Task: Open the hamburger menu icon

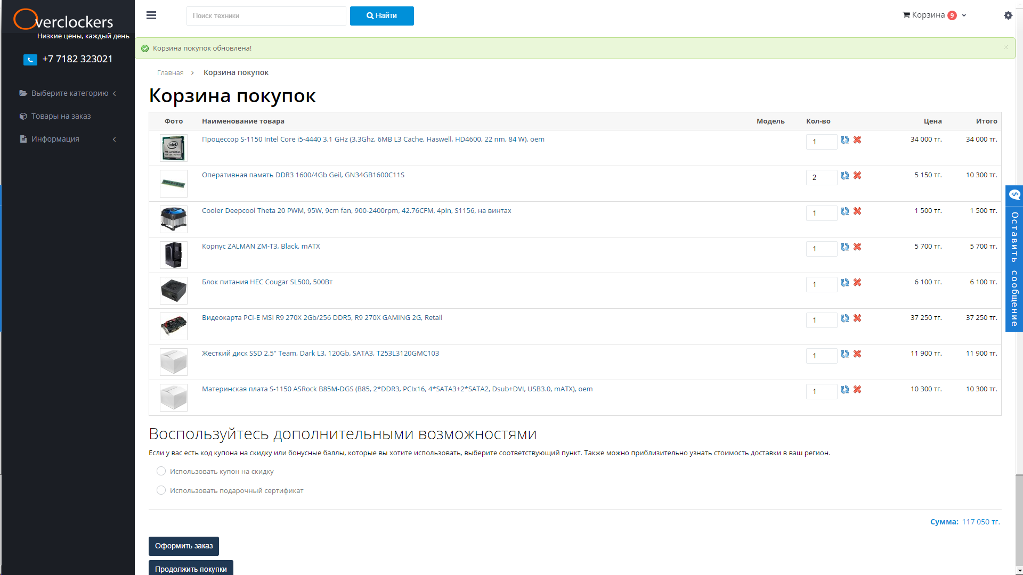Action: tap(151, 15)
